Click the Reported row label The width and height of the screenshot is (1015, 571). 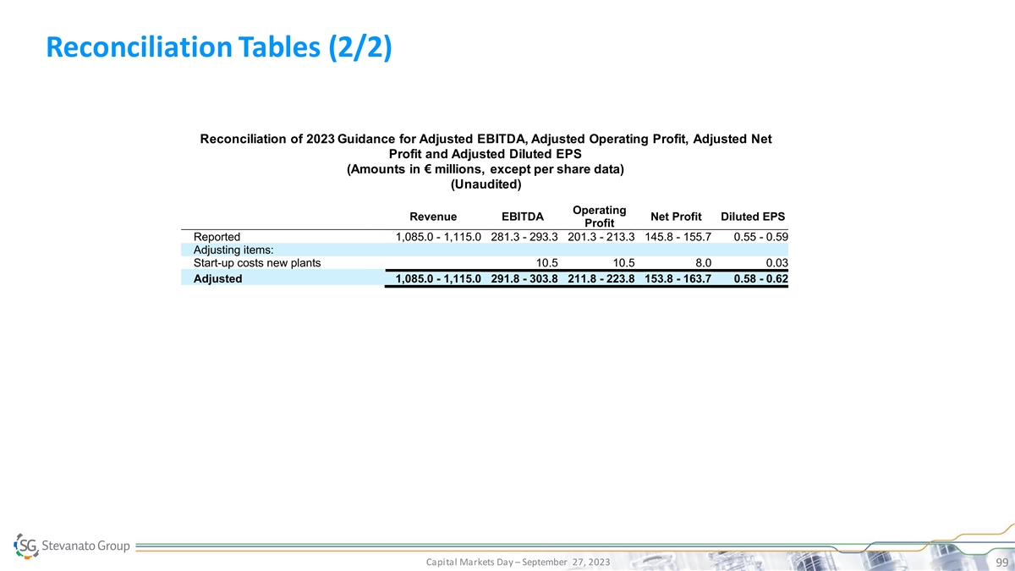pos(217,237)
